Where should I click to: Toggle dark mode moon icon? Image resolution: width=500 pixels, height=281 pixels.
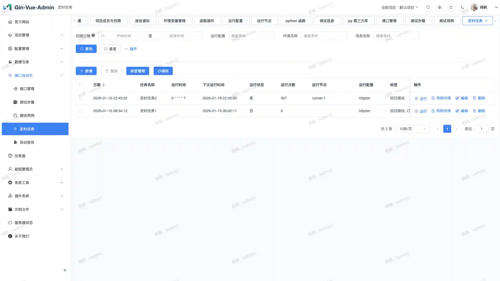click(x=463, y=7)
